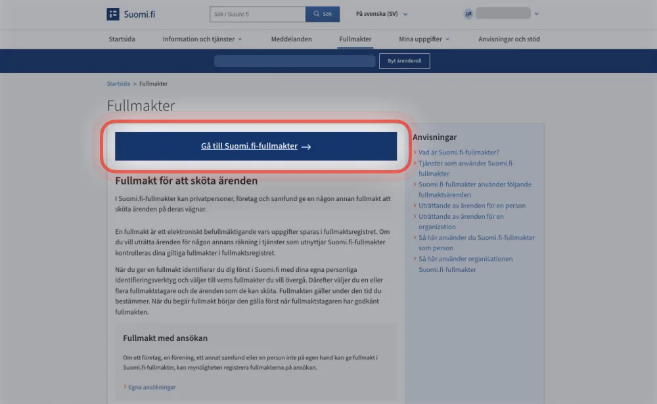Open the Egna ansökningar link

[152, 387]
